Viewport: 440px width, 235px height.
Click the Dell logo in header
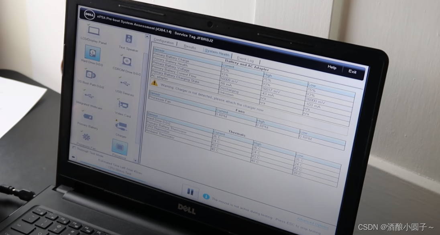coord(90,14)
